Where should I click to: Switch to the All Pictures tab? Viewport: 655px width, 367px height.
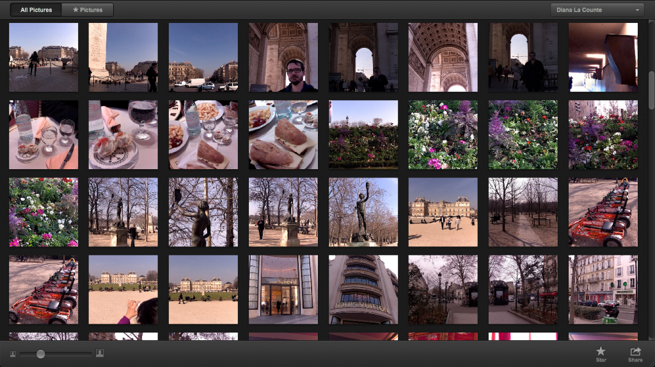(36, 10)
